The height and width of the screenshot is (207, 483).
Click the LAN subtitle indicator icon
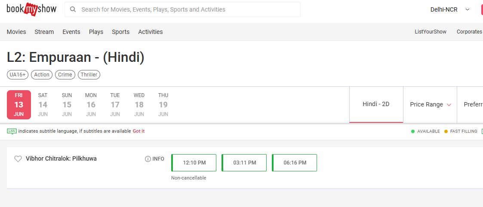click(x=12, y=131)
